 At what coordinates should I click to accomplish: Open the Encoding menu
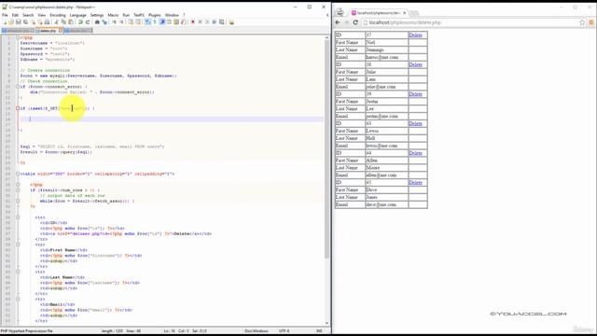[x=58, y=15]
